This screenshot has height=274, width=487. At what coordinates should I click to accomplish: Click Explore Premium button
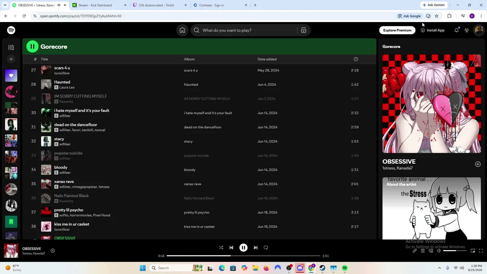coord(397,30)
